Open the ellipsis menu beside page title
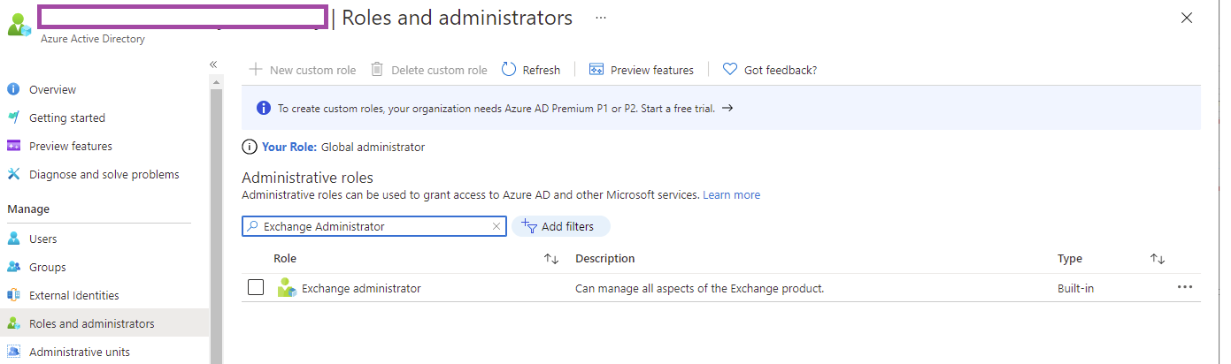 click(601, 18)
